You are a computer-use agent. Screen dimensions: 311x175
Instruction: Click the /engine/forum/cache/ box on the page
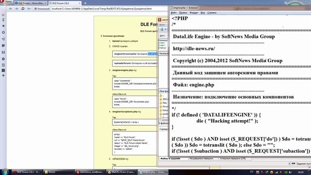coord(135,54)
